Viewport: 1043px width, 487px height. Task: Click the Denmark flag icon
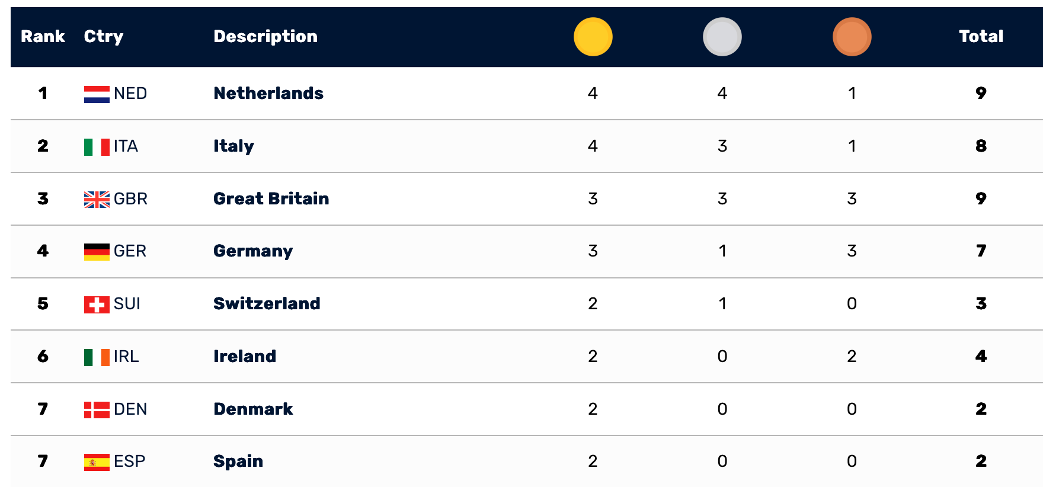(97, 409)
